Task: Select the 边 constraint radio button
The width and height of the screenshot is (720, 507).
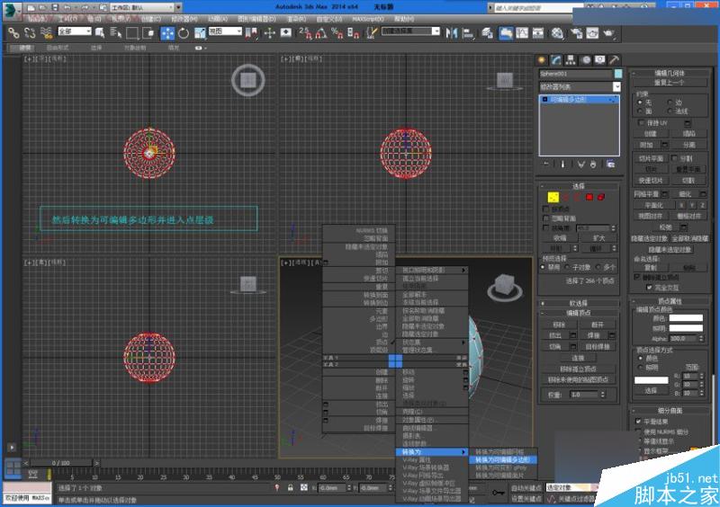Action: pos(670,102)
